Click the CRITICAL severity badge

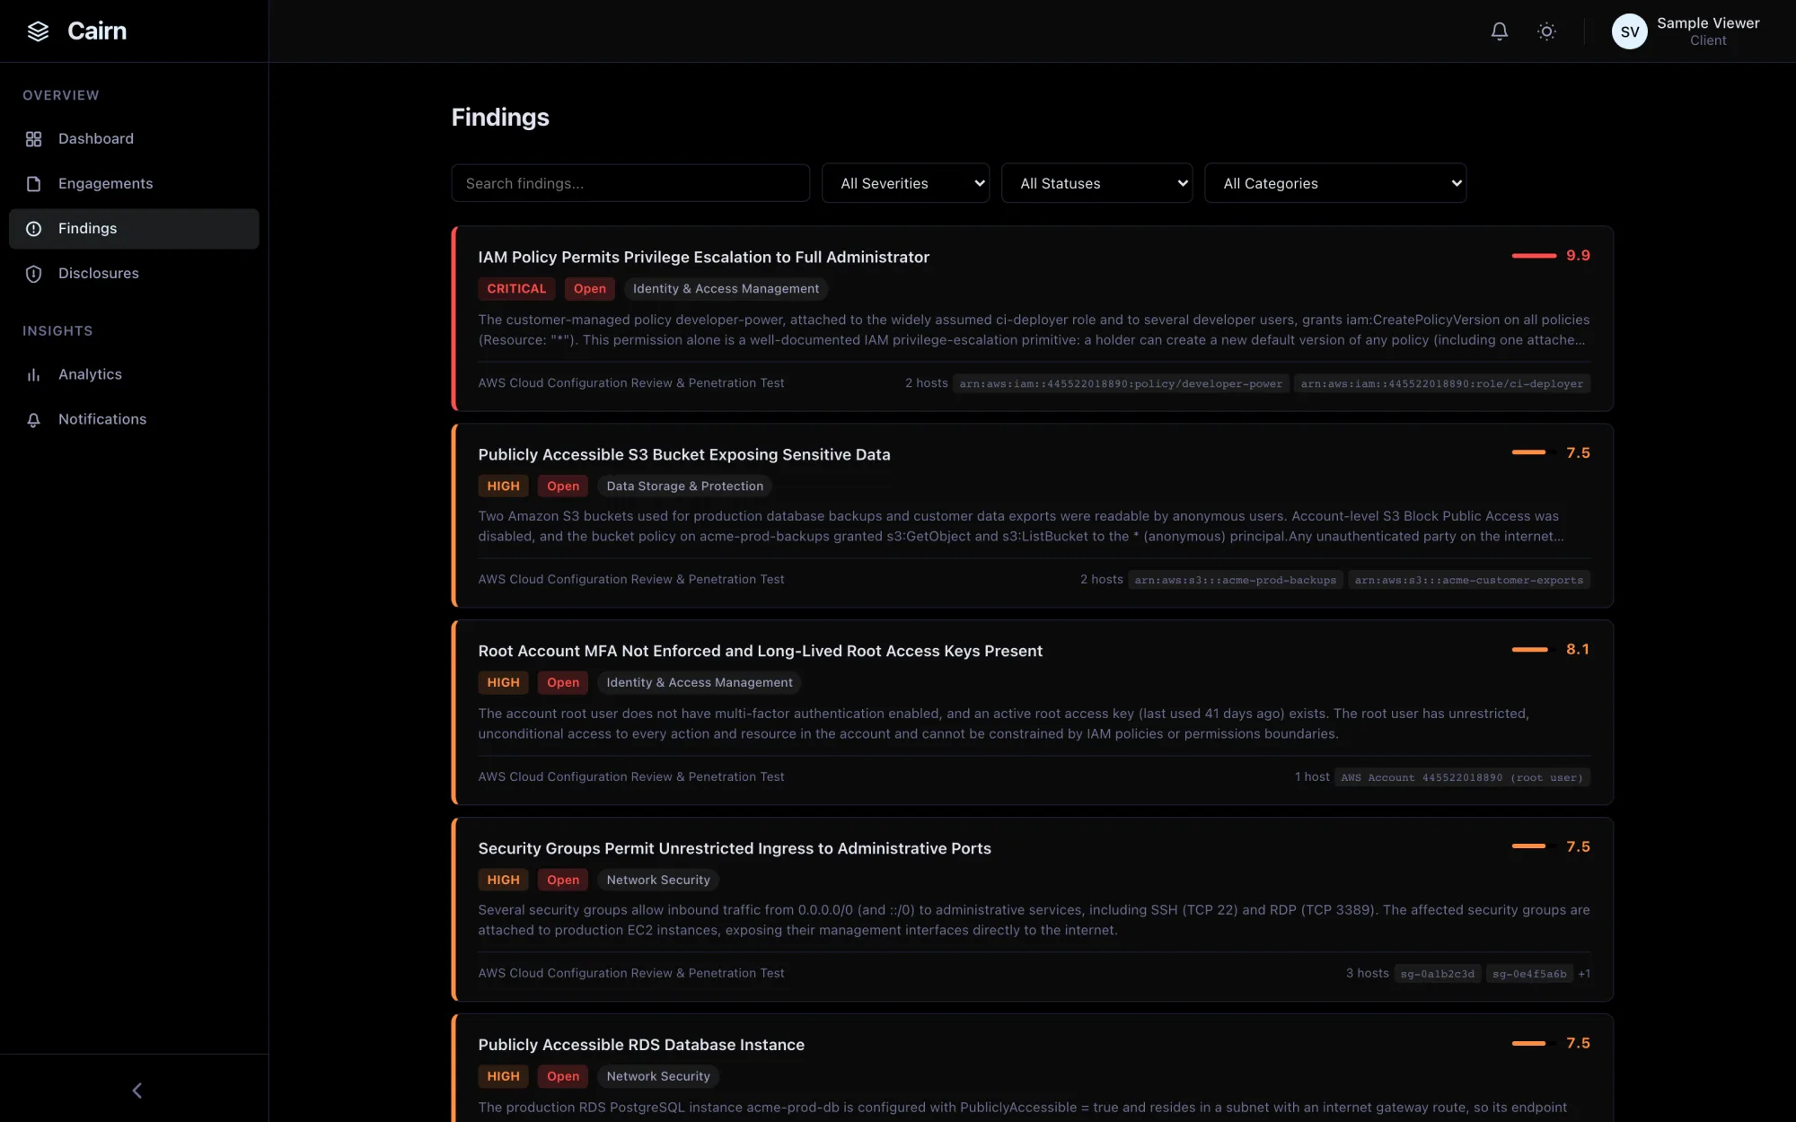point(516,289)
